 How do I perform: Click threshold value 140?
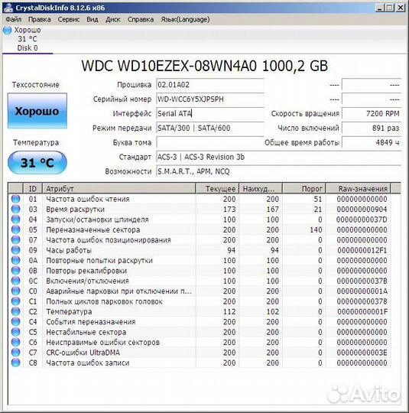[316, 230]
